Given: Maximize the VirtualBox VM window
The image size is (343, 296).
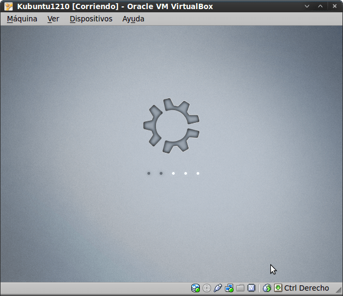Looking at the screenshot, I should coord(320,6).
